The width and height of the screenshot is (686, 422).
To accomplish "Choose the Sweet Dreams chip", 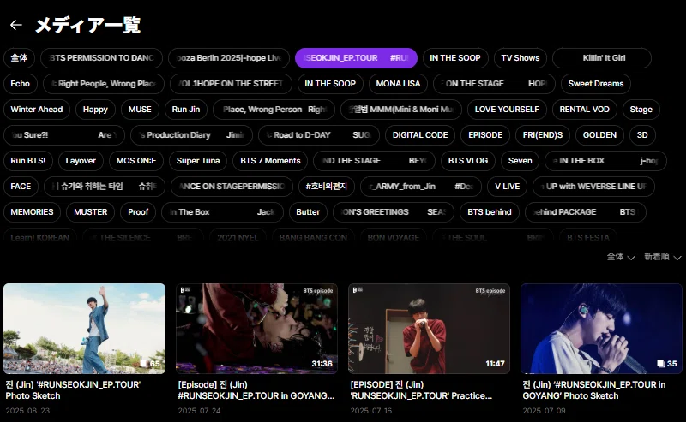I will point(596,84).
